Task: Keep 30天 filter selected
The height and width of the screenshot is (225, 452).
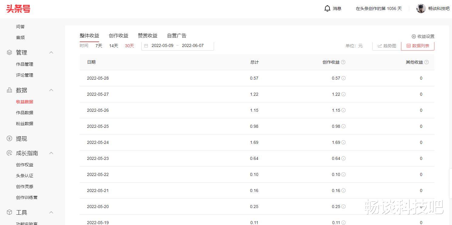Action: click(129, 46)
